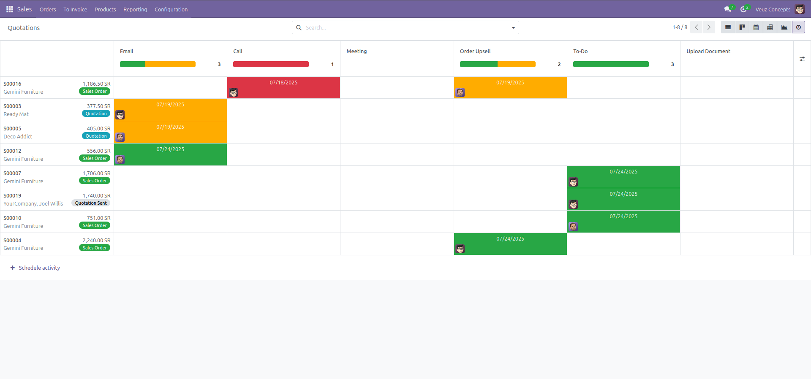Go to the next page of records

click(709, 27)
